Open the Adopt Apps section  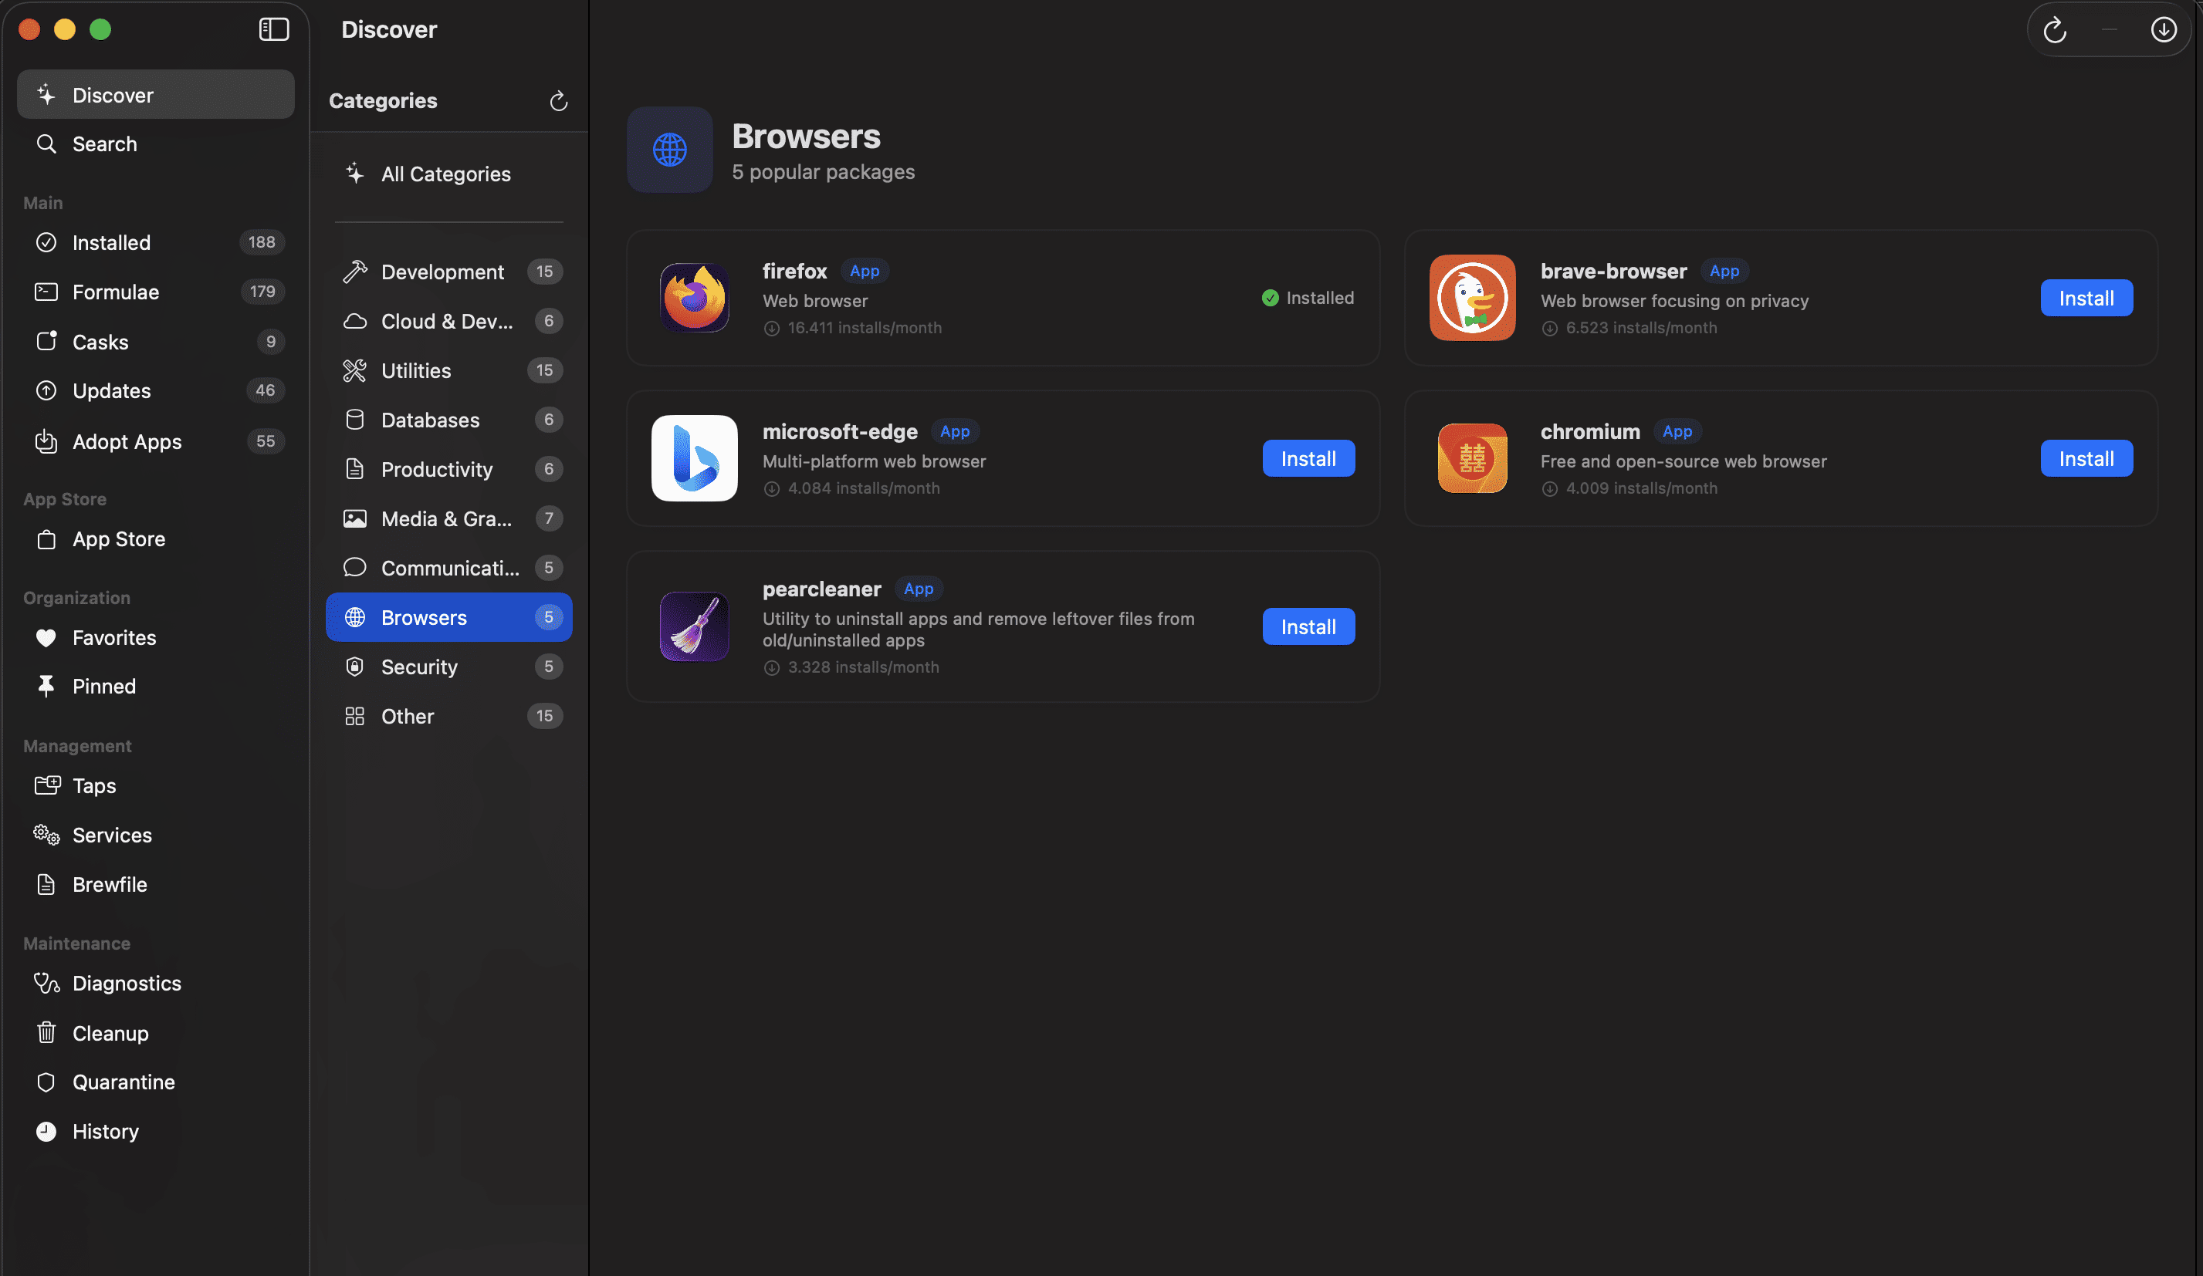pos(127,441)
